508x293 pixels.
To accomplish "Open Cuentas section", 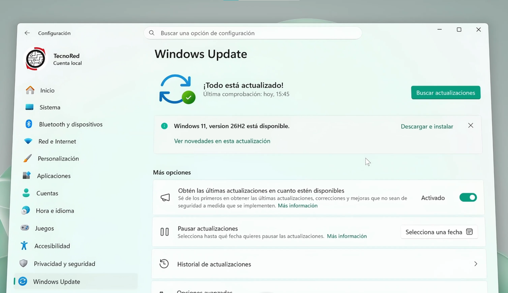I will (47, 193).
